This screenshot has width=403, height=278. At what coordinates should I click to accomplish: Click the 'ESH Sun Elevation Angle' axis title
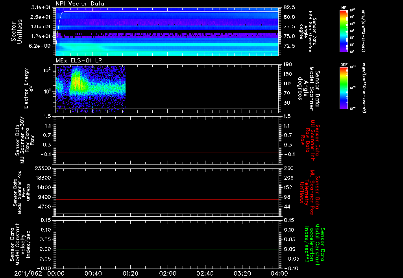coord(308,31)
